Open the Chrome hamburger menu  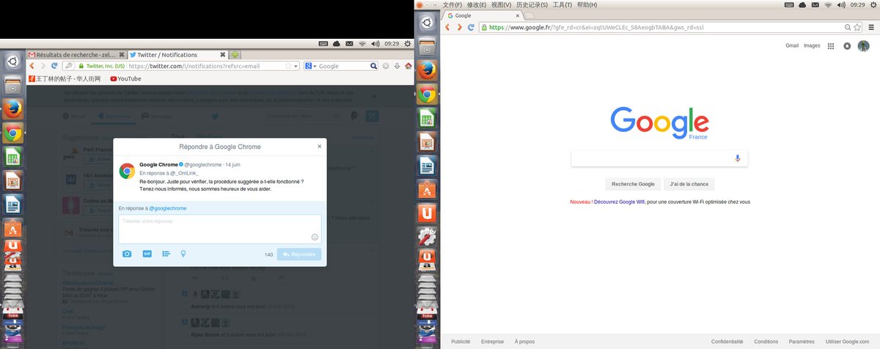(x=870, y=27)
